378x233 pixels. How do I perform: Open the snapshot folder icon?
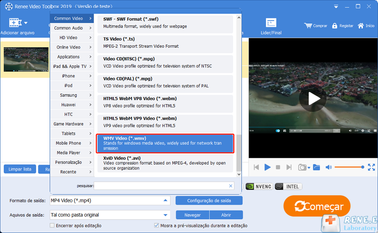[x=316, y=167]
